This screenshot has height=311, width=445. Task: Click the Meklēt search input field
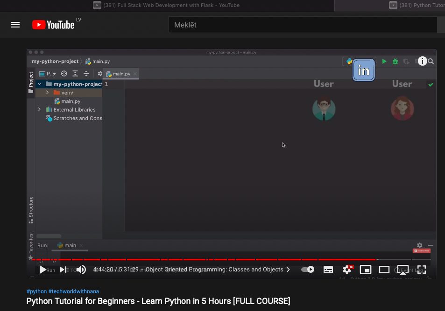tap(303, 25)
